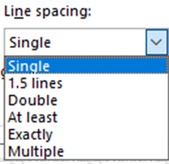Set line spacing to 1.5 lines
Image resolution: width=169 pixels, height=164 pixels.
point(86,83)
